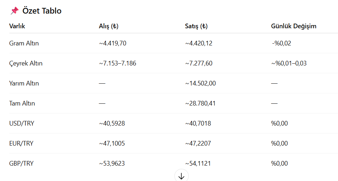Click Gram Altın buy price ~4.419,70

click(x=113, y=43)
